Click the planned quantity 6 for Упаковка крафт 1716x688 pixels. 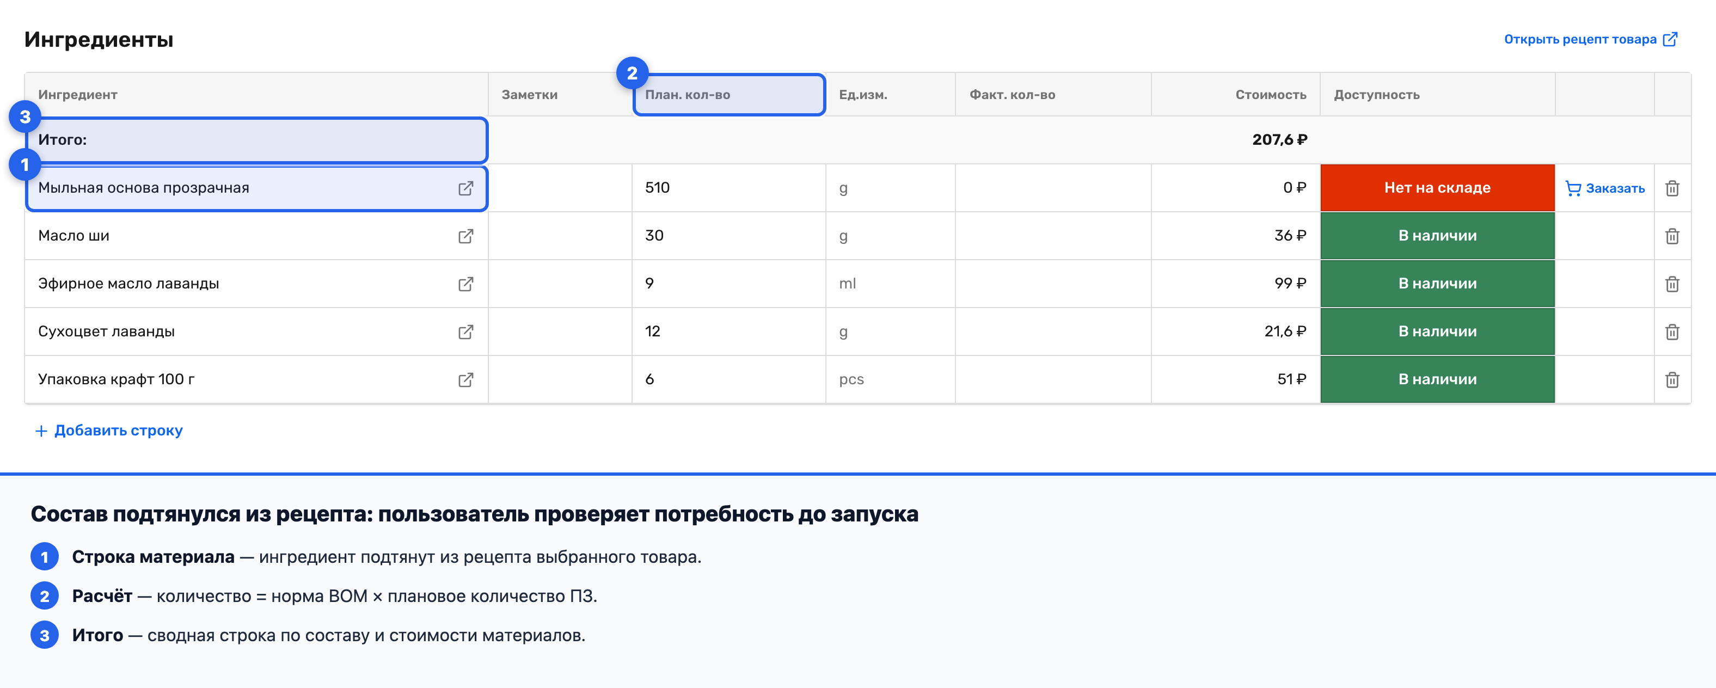pyautogui.click(x=729, y=379)
